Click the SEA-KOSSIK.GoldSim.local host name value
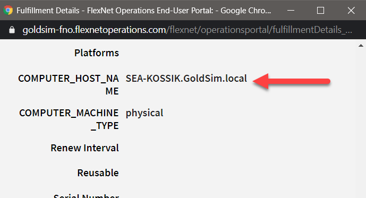The image size is (366, 198). (186, 79)
